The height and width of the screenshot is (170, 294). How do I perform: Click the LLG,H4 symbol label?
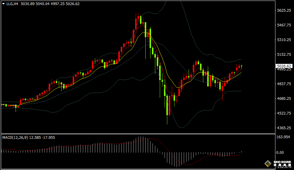click(x=12, y=4)
